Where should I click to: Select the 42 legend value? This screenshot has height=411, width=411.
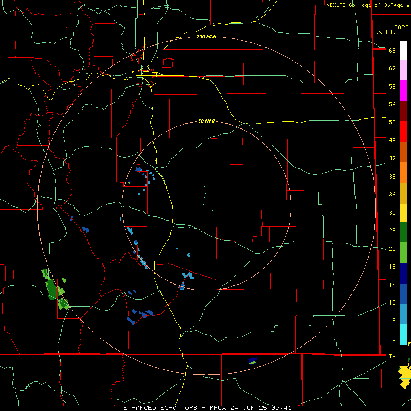(392, 158)
